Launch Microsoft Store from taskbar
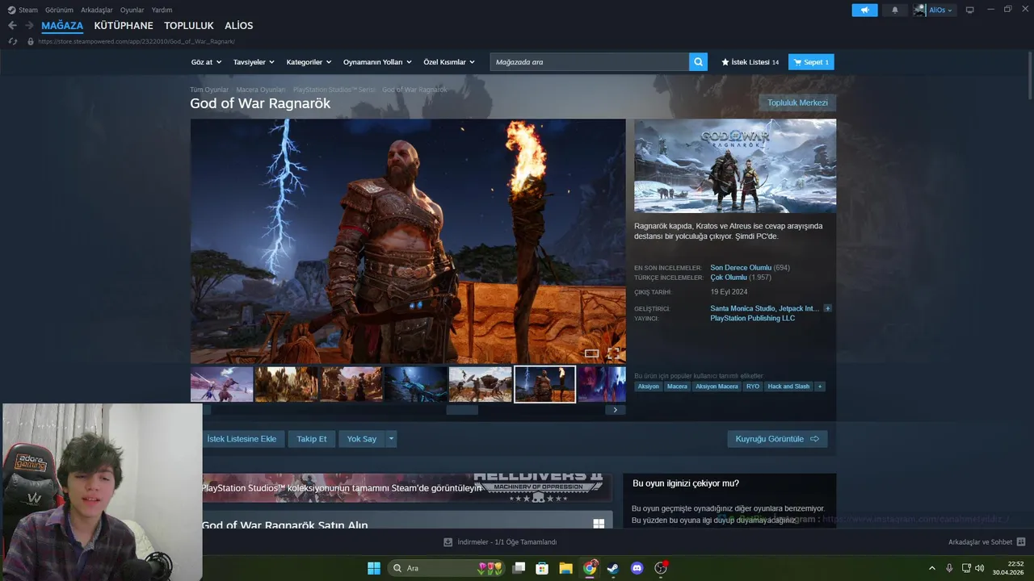The width and height of the screenshot is (1034, 581). pos(543,568)
